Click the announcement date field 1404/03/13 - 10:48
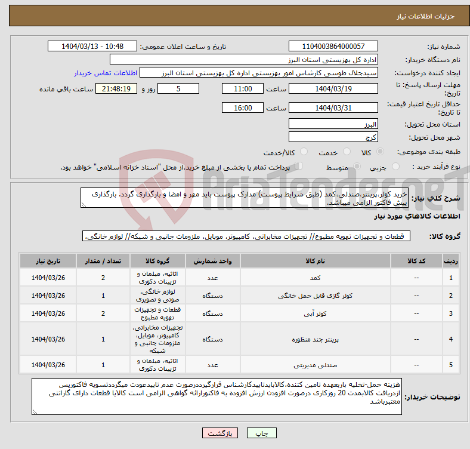This screenshot has width=470, height=449. [92, 46]
